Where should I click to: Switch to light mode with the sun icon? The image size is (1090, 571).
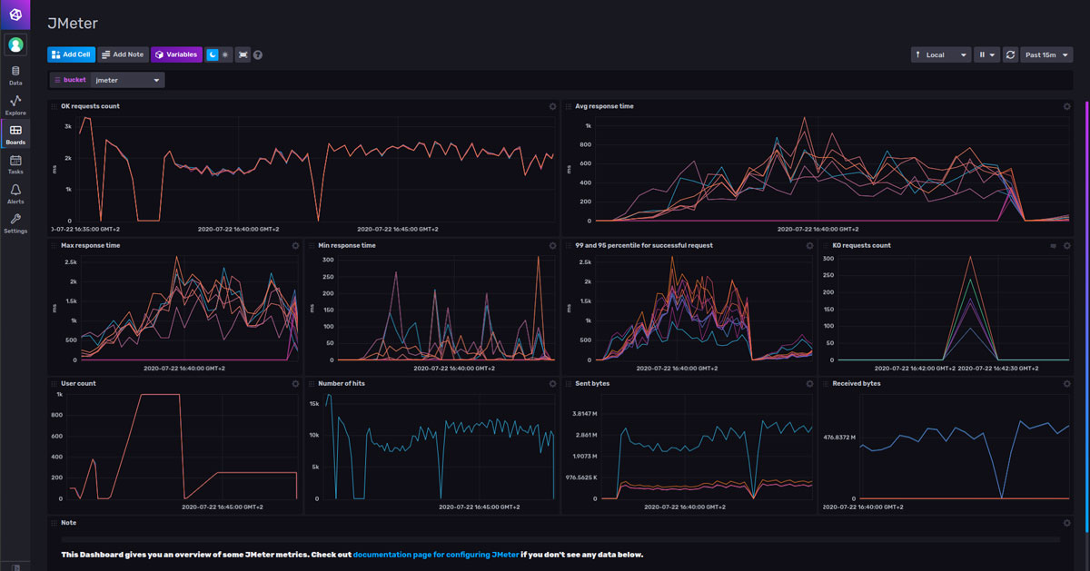pos(225,54)
